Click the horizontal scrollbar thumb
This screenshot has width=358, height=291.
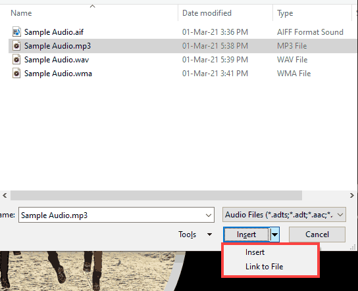pos(156,195)
